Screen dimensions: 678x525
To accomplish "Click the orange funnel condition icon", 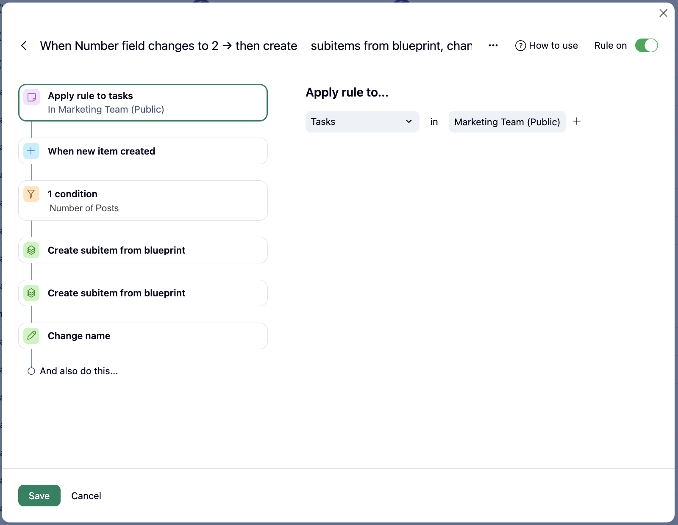I will coord(31,194).
